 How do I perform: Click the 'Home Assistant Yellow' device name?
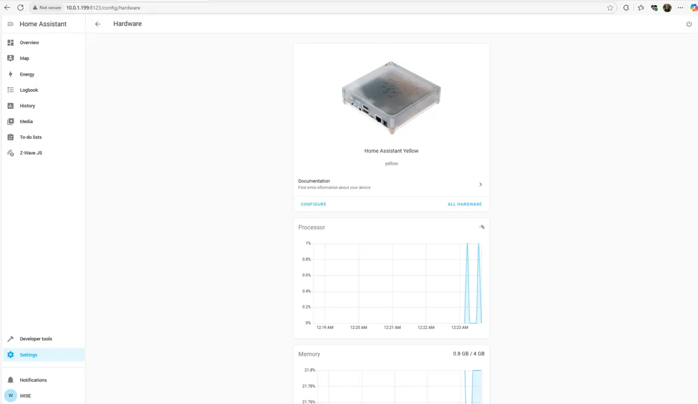point(392,151)
